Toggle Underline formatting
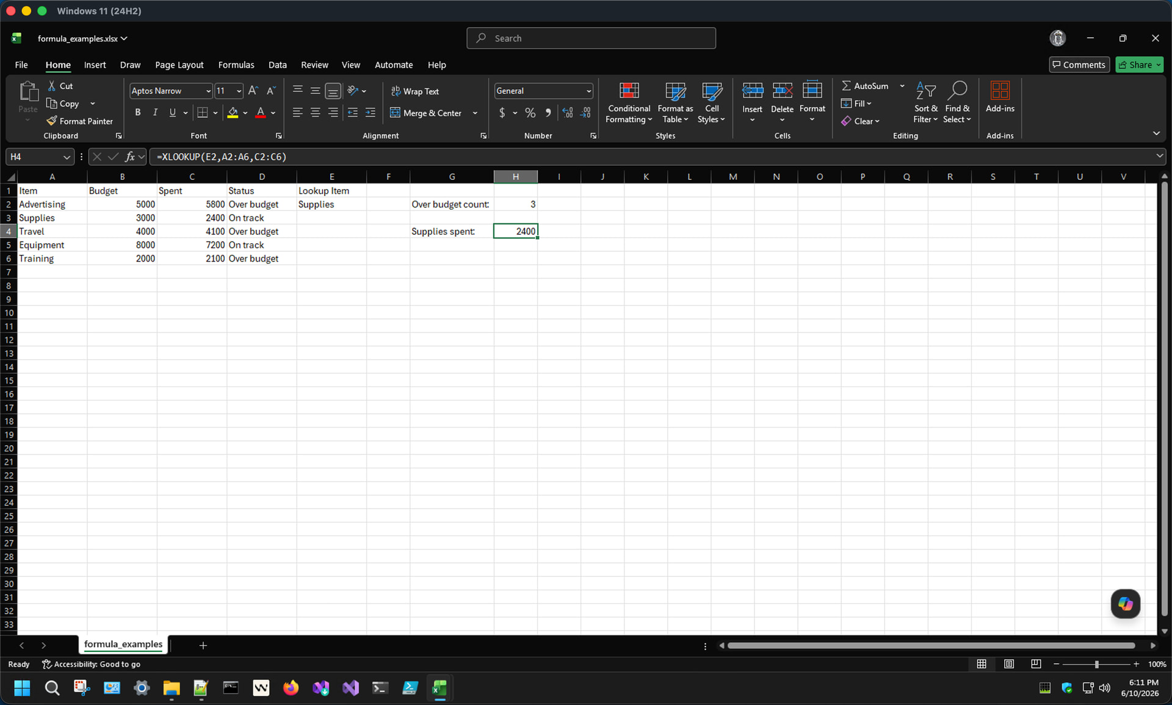This screenshot has width=1172, height=705. click(x=172, y=113)
